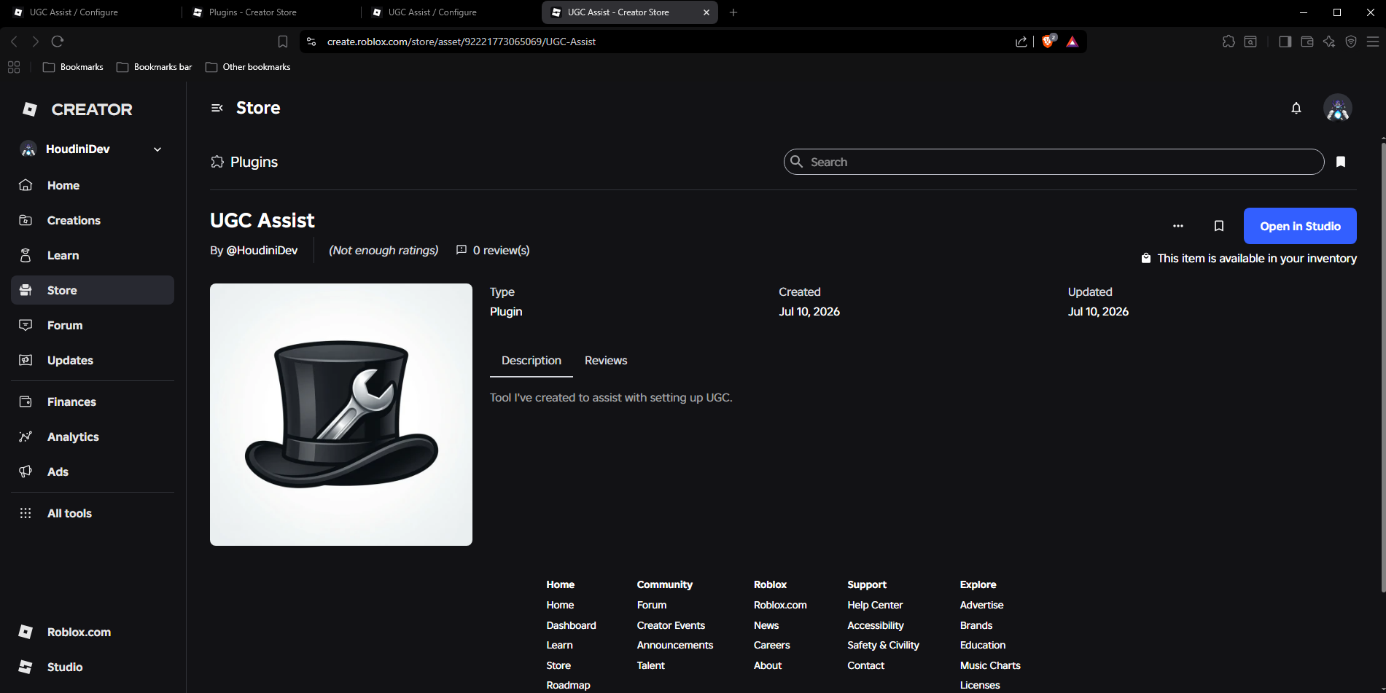Open Roblox.com link in the sidebar
Image resolution: width=1386 pixels, height=693 pixels.
click(x=93, y=632)
